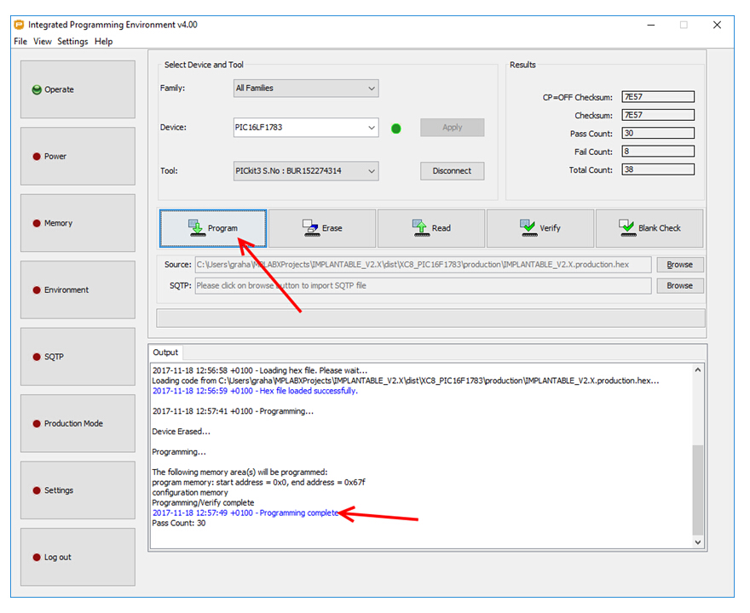Expand the Device dropdown showing PIC16LF1783
The height and width of the screenshot is (613, 750).
tap(306, 128)
